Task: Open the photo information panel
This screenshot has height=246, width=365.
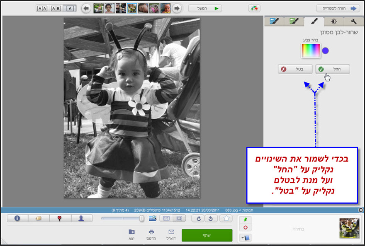Action: click(x=17, y=219)
